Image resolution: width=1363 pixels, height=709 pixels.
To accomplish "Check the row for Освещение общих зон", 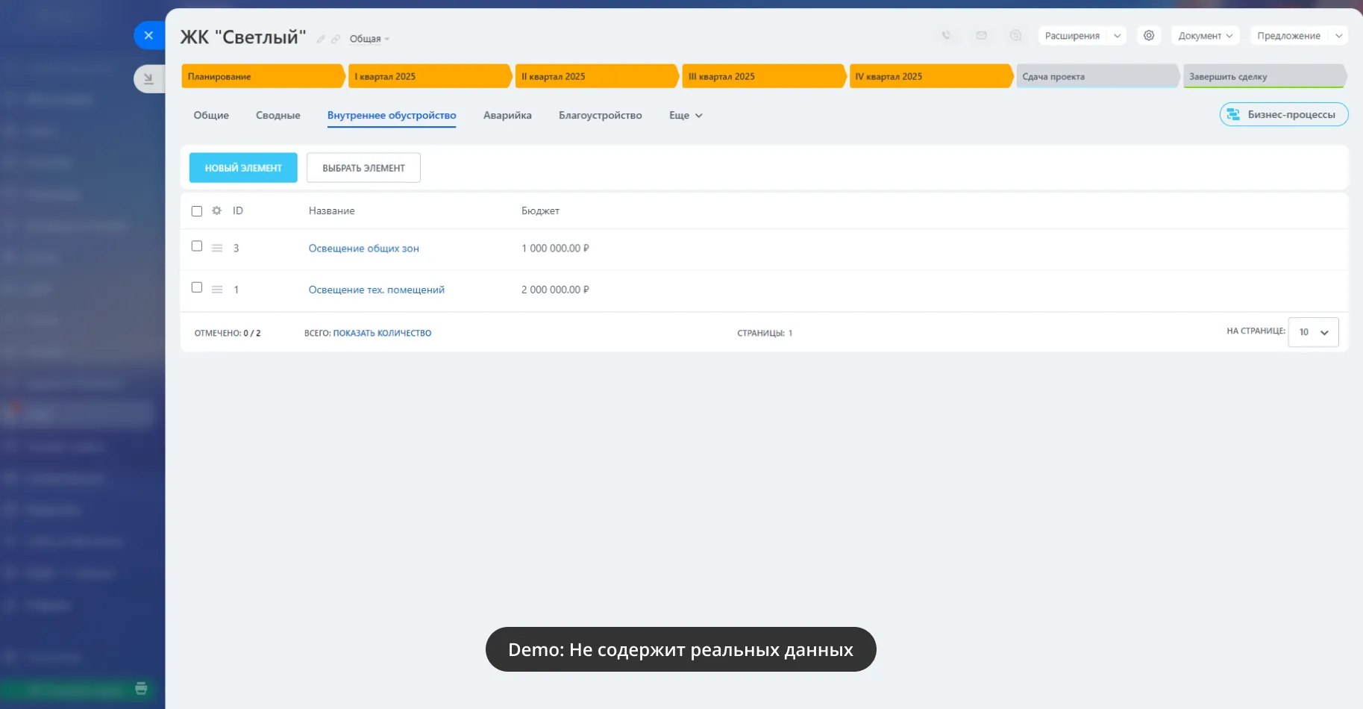I will point(197,246).
